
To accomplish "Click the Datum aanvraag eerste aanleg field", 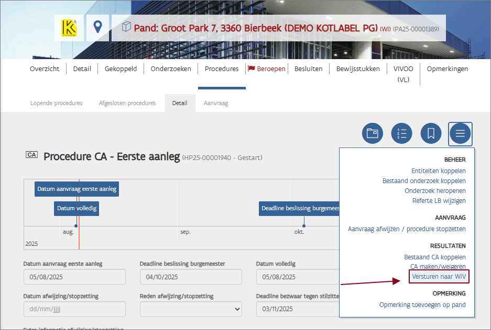I will click(74, 277).
